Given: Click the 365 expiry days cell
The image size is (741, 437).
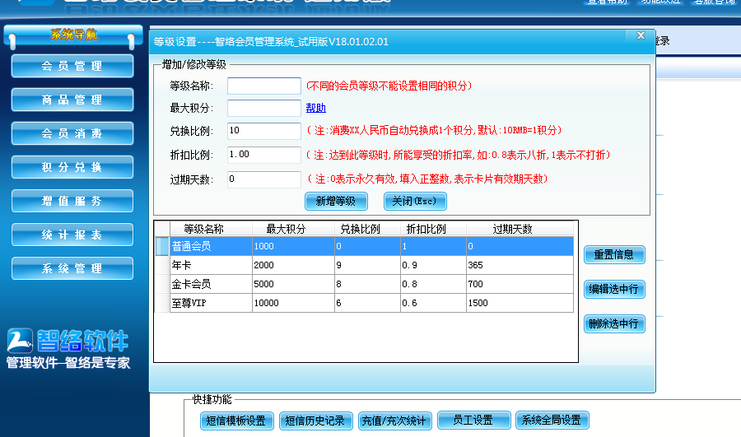Looking at the screenshot, I should (520, 265).
